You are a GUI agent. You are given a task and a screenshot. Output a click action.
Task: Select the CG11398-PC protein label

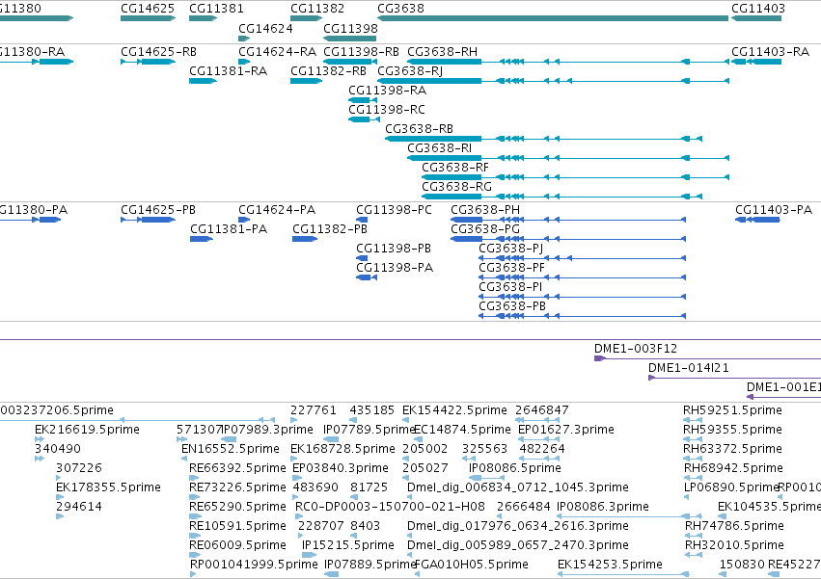pos(395,210)
